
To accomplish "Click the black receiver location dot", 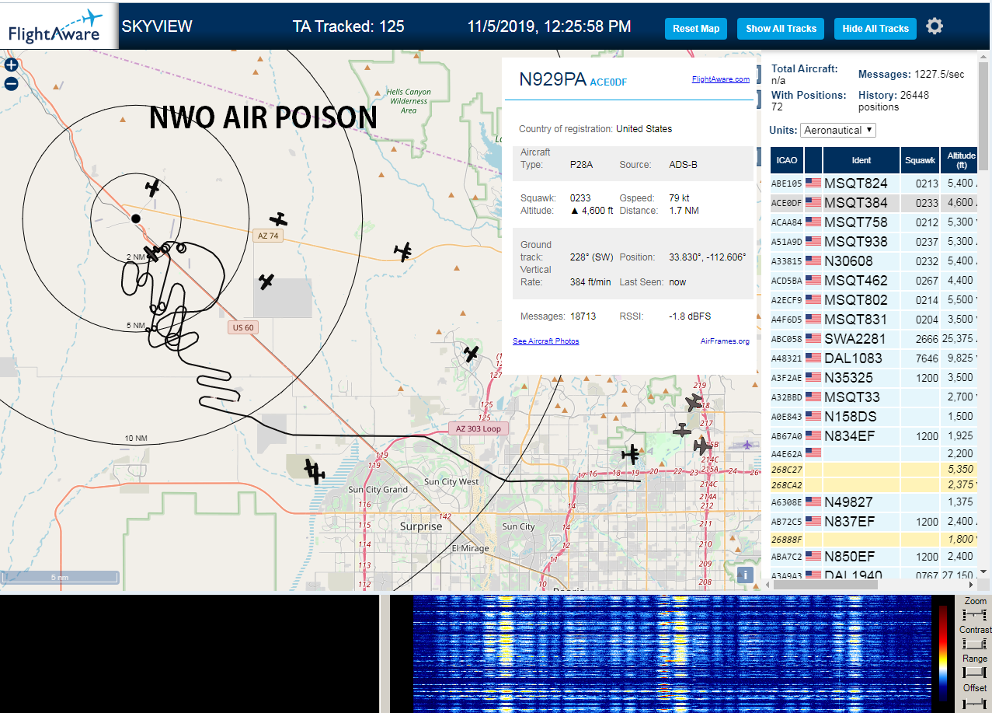I will 135,218.
